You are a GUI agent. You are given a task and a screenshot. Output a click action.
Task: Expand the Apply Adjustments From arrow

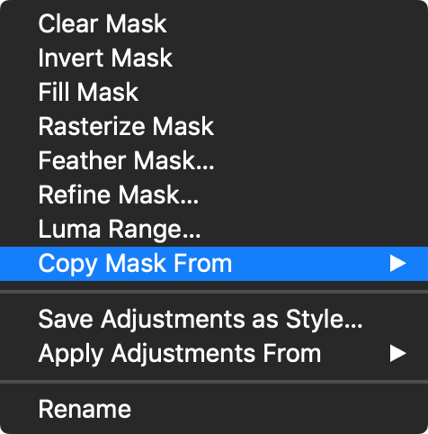point(397,354)
